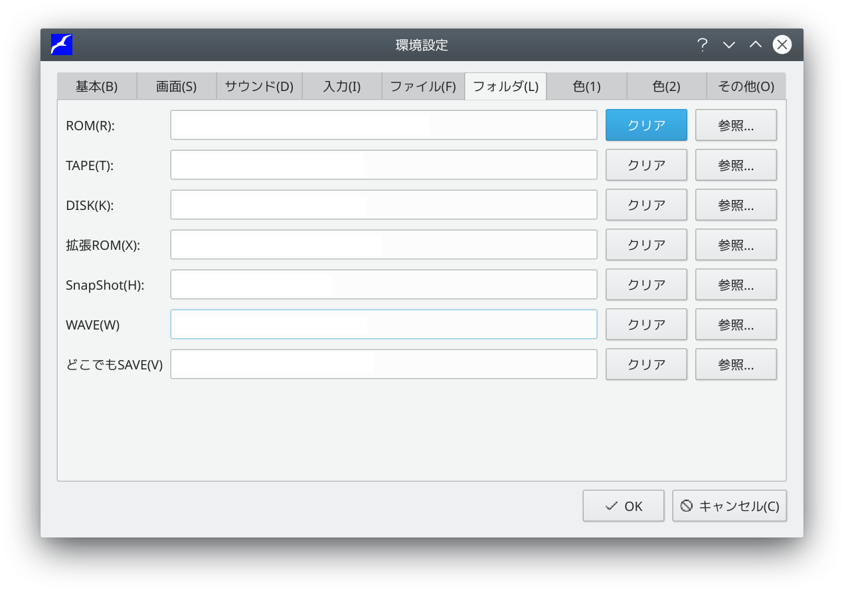Select the サウンド(D) tab
This screenshot has height=590, width=844.
click(259, 86)
